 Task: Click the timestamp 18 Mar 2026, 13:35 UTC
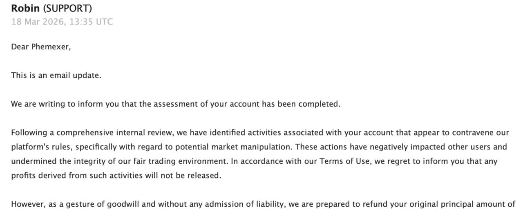[62, 22]
